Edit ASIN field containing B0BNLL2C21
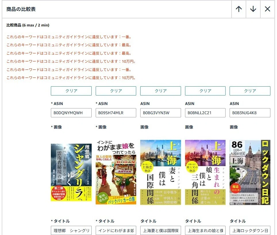 [205, 113]
